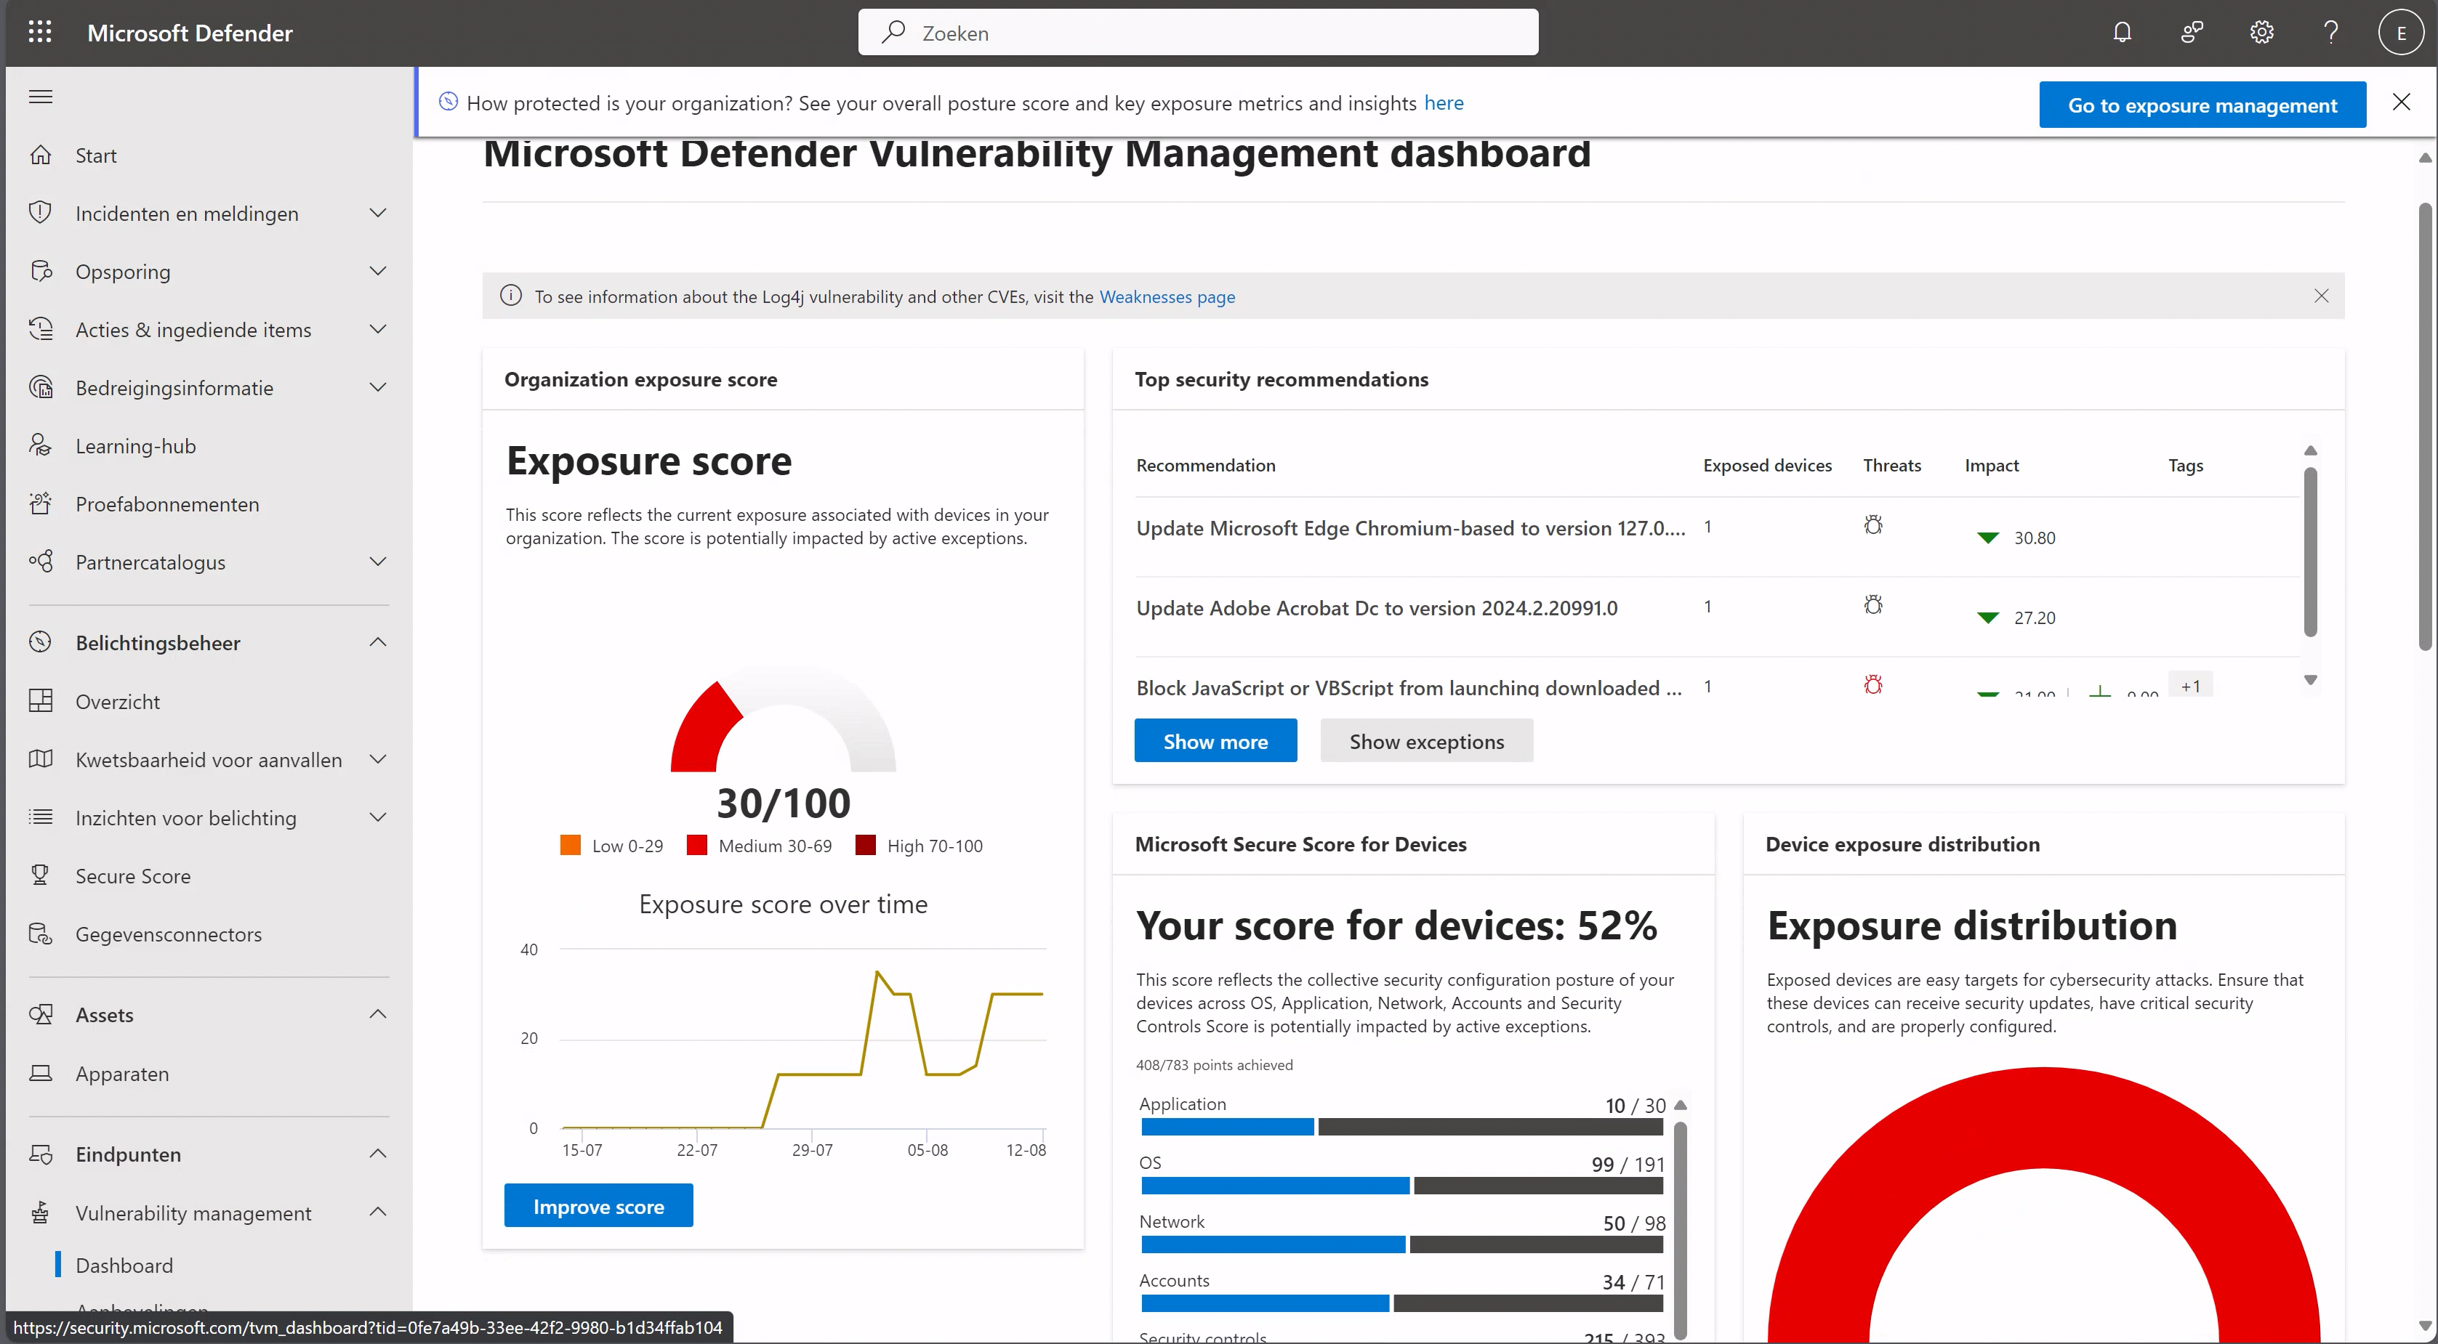This screenshot has width=2438, height=1344.
Task: Click Show more recommendations button
Action: [x=1215, y=742]
